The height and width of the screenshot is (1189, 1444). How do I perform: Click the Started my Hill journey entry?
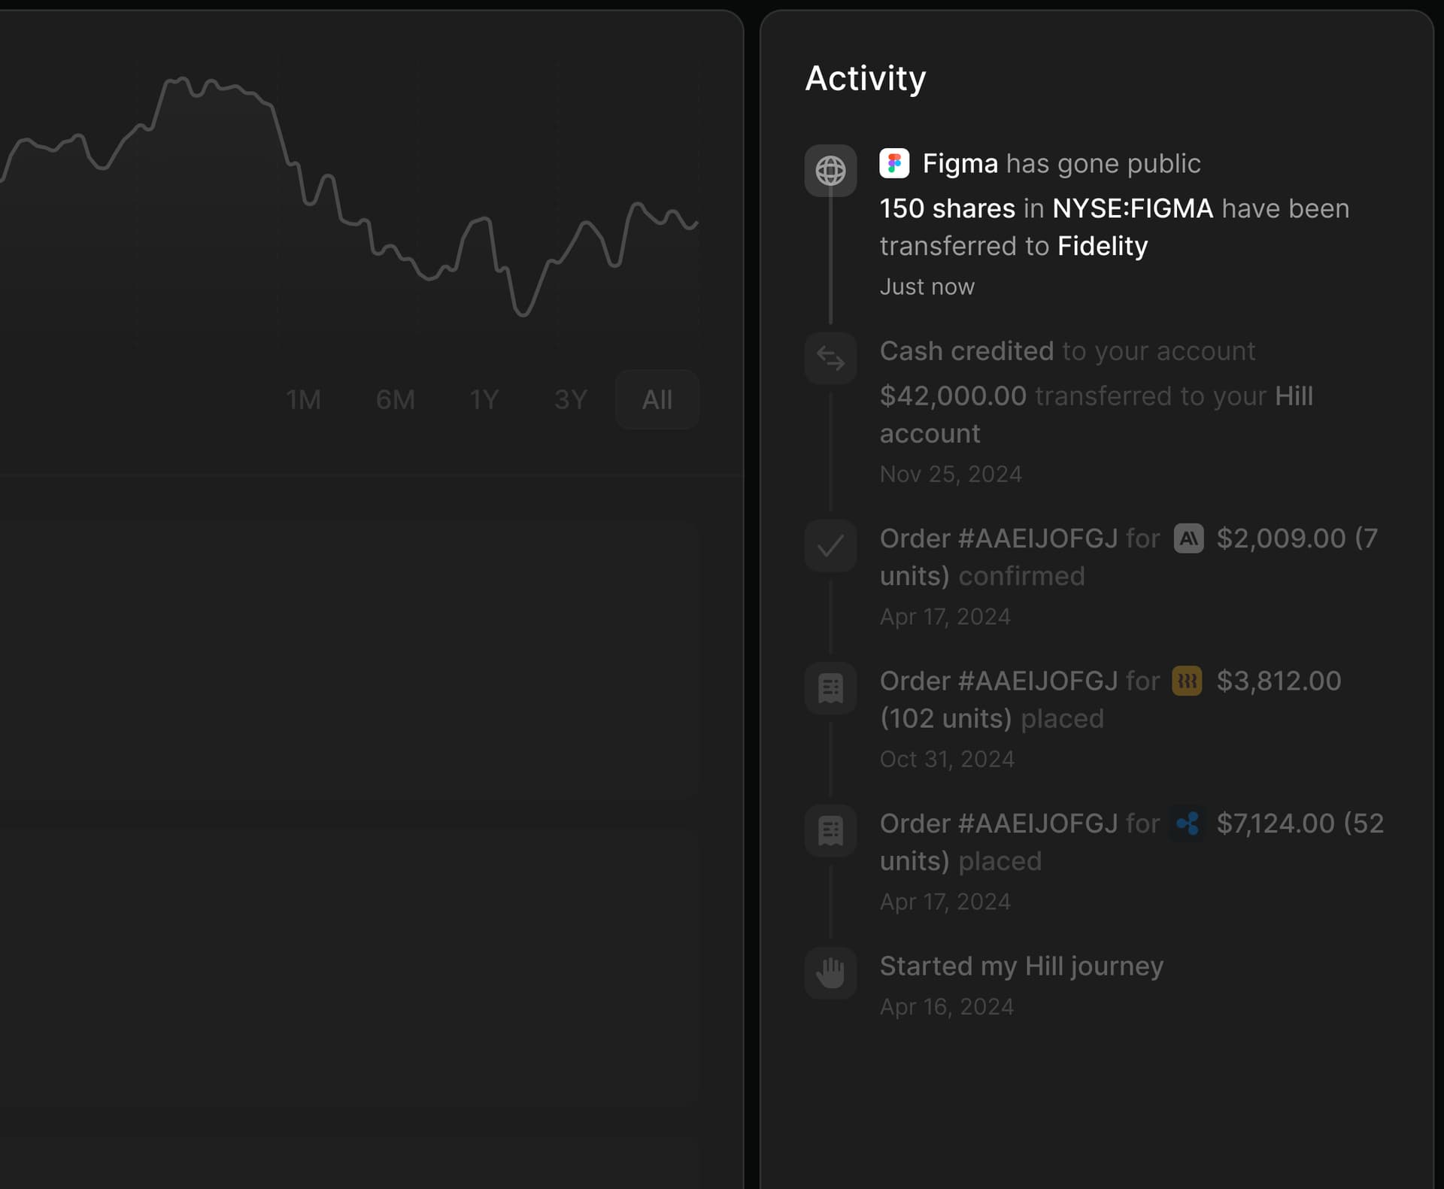tap(1021, 966)
